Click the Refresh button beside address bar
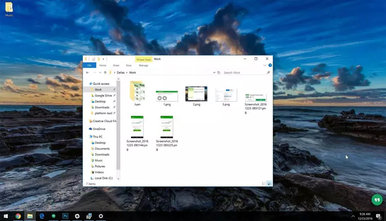 219,72
